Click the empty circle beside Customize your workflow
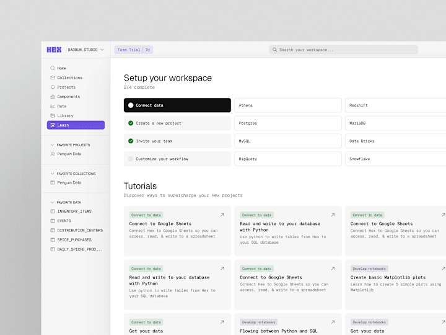The height and width of the screenshot is (335, 446). [131, 159]
